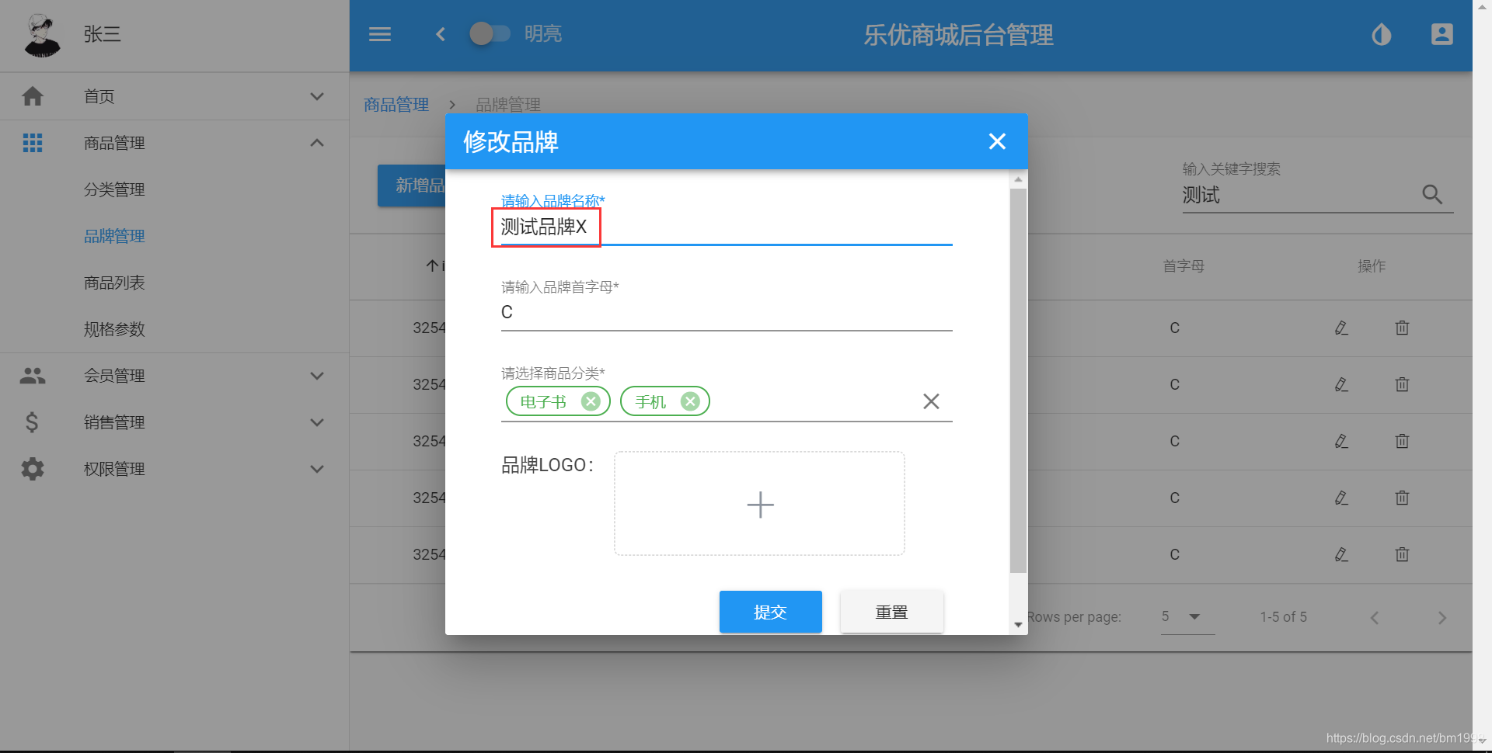Click the 商品管理 breadcrumb link

(396, 104)
